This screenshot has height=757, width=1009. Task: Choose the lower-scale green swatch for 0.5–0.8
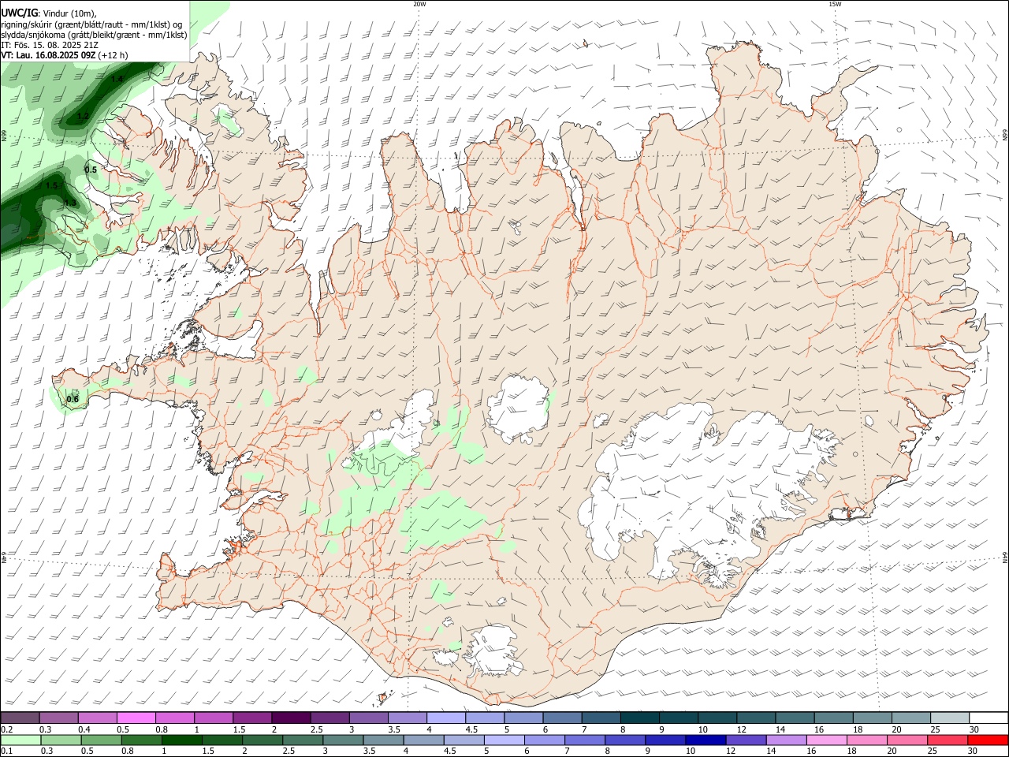pyautogui.click(x=102, y=740)
